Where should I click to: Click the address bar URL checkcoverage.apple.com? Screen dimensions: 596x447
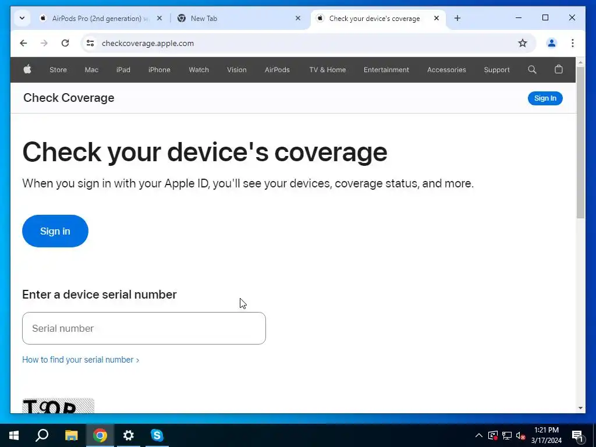pos(148,43)
